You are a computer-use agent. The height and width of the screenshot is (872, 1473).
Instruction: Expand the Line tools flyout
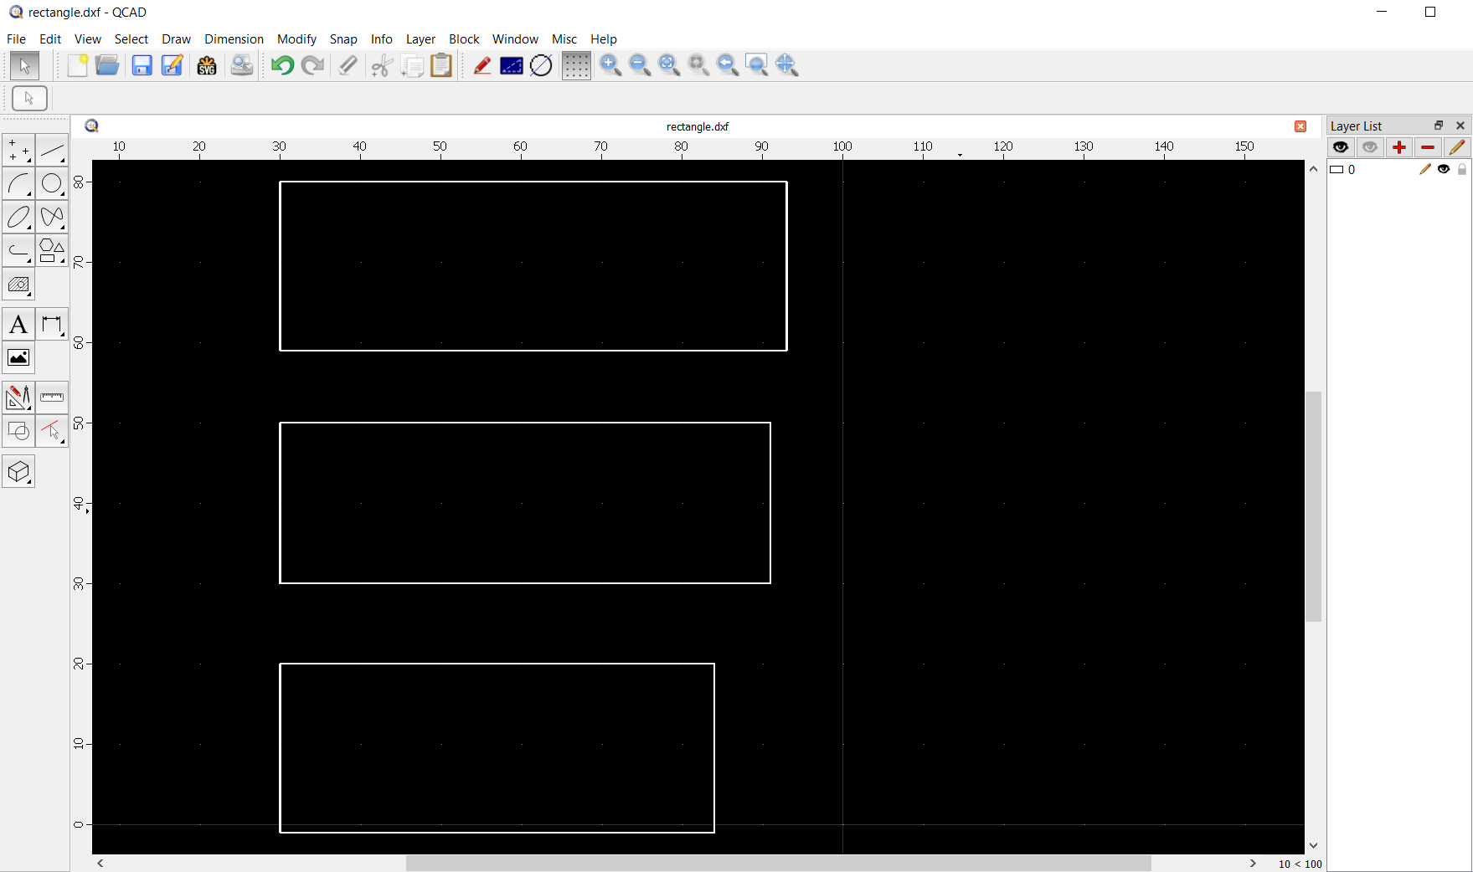coord(52,151)
